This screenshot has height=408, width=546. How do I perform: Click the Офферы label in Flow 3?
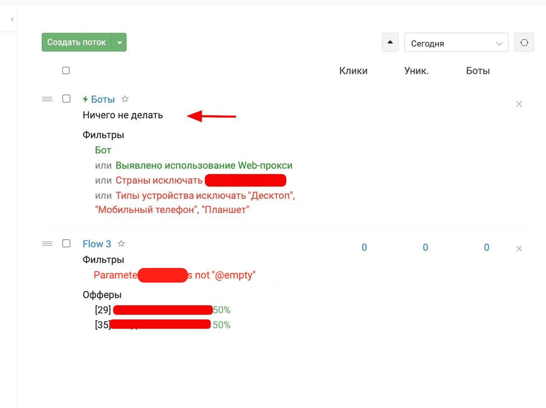pos(102,295)
